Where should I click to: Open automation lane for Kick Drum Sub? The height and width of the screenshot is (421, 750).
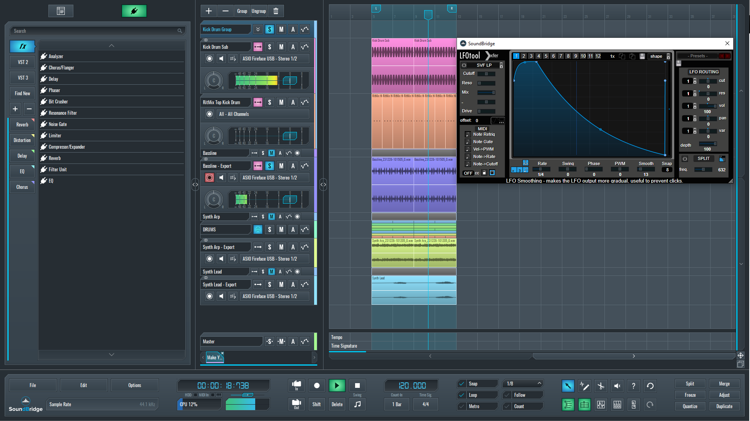coord(305,47)
